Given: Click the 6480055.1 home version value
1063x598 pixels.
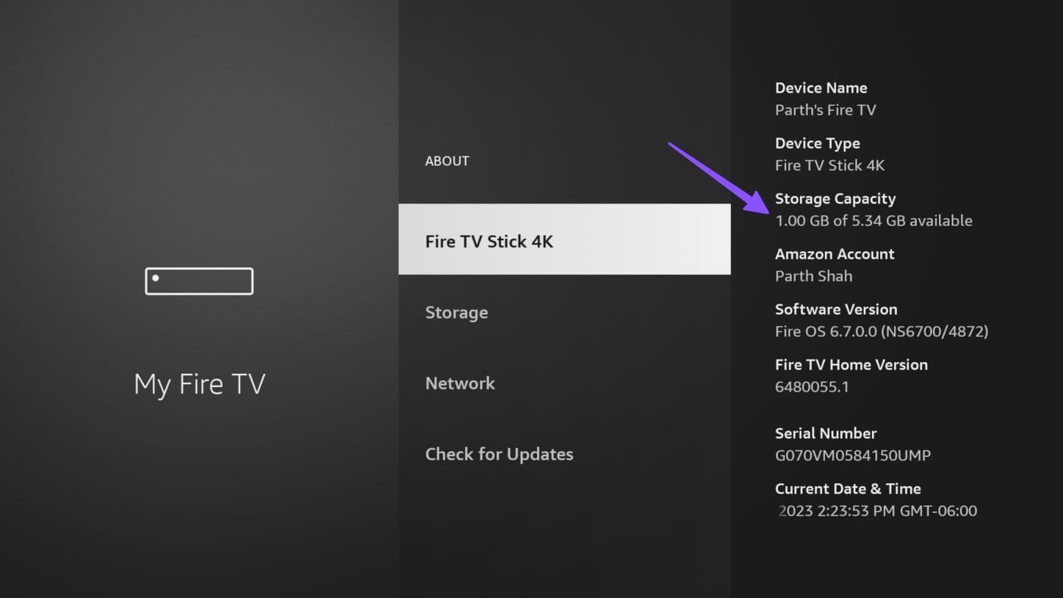Looking at the screenshot, I should 812,387.
